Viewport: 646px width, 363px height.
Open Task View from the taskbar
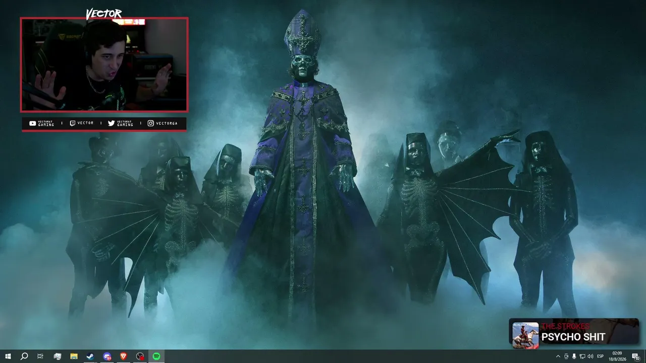coord(40,356)
